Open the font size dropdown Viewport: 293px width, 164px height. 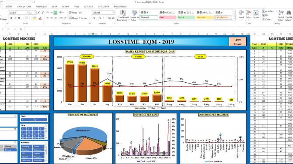35,13
